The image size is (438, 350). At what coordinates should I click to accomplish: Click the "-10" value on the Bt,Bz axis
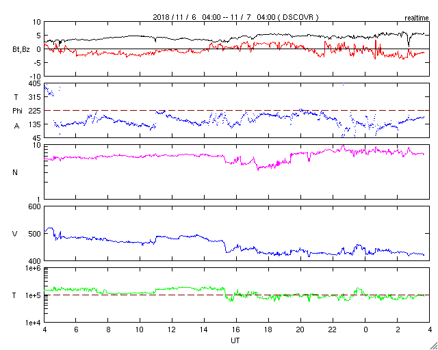36,77
